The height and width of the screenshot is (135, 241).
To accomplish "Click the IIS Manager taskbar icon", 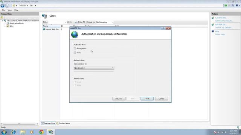I will (50, 132).
